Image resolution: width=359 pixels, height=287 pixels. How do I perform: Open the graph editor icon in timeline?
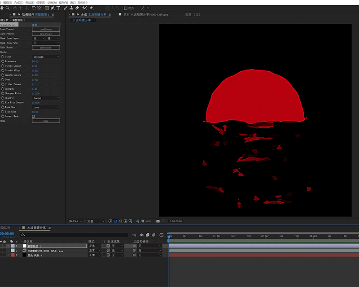pos(162,235)
